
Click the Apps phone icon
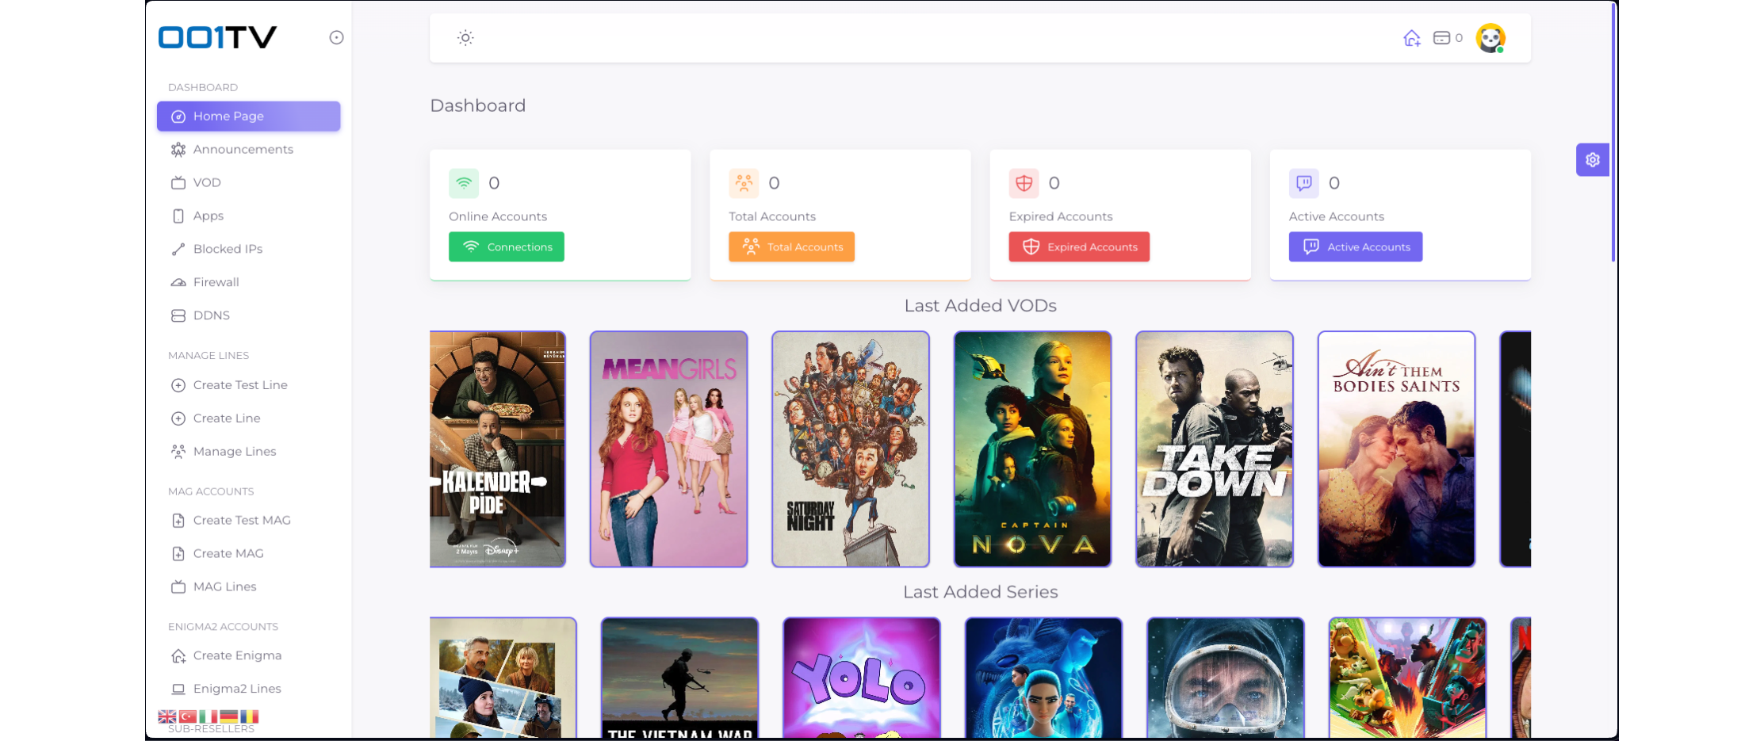tap(178, 216)
